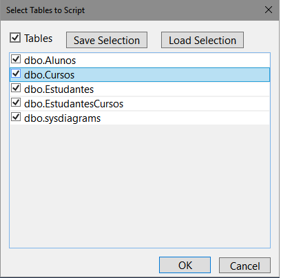Viewport: 281px width, 278px height.
Task: Select the dbo.Alunos row name
Action: [50, 61]
